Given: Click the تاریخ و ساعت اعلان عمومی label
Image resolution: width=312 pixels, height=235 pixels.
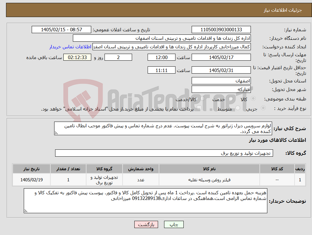Looking at the screenshot, I should coord(121,30).
